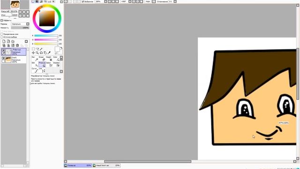The width and height of the screenshot is (300, 169).
Task: Toggle the color mixer panel button
Action: click(x=45, y=1)
